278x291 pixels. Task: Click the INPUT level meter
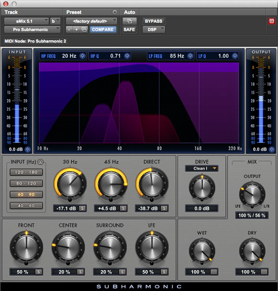(x=17, y=100)
